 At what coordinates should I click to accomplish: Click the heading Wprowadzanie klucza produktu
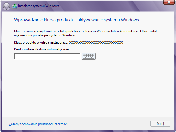pos(76,20)
